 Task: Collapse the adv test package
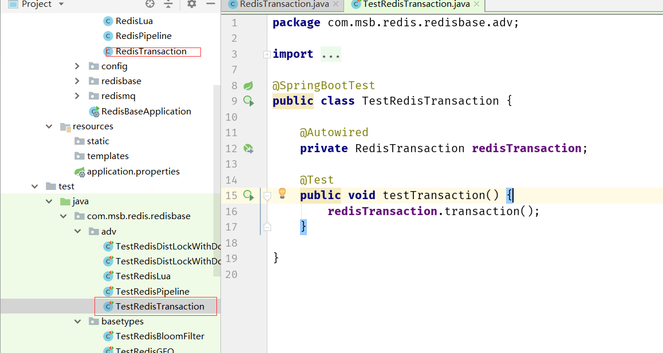point(78,232)
